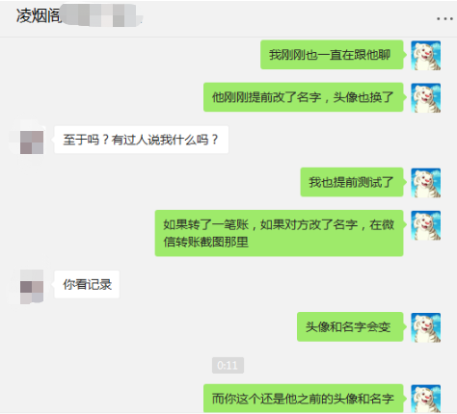Open blurred avatar beside 你看记录
Screen dimensions: 457x414
click(x=32, y=287)
